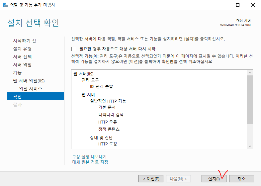Go back with the < 이전(P) button

click(x=151, y=179)
